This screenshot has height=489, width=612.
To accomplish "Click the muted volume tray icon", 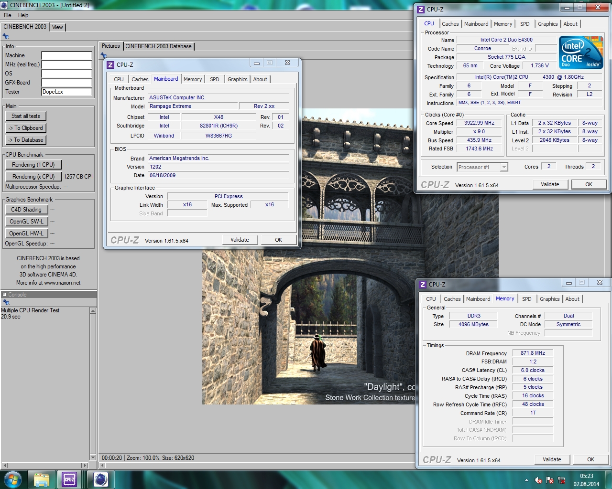I will 538,480.
